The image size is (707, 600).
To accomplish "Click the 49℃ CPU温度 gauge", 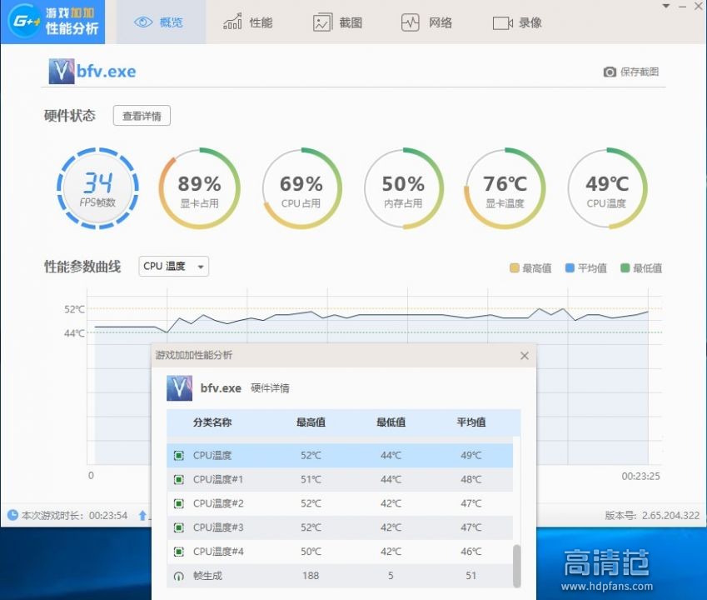I will click(x=607, y=188).
